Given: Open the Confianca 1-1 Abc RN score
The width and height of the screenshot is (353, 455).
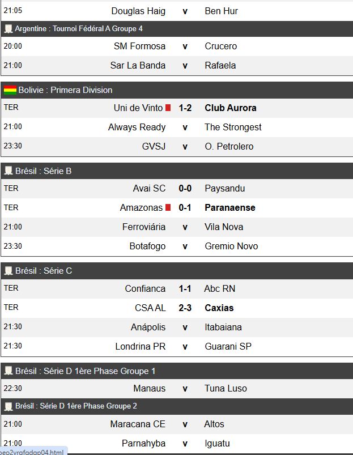Looking at the screenshot, I should 185,288.
